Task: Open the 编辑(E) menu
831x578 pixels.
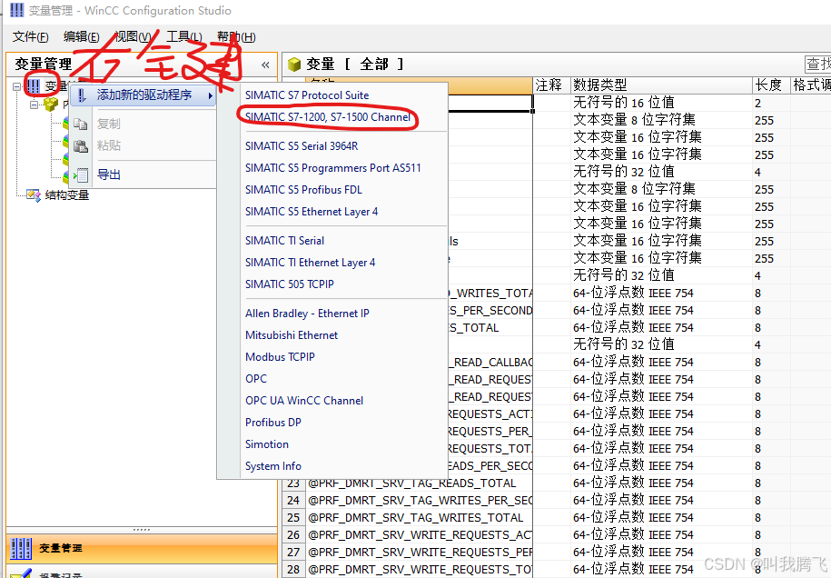Action: click(81, 36)
